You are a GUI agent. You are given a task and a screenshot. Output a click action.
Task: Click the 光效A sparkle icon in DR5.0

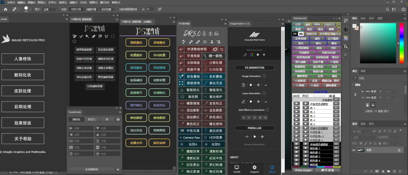tap(181, 144)
